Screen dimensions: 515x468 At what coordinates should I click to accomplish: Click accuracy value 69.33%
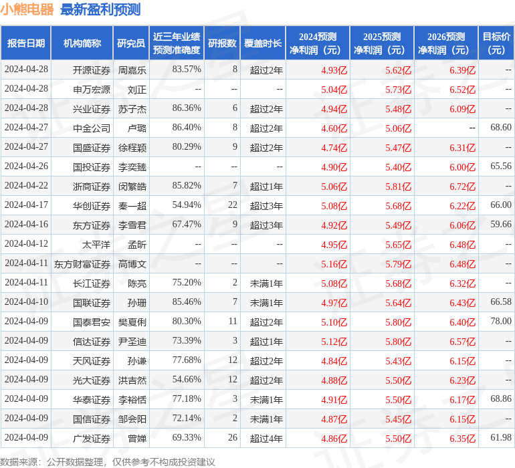(x=187, y=437)
